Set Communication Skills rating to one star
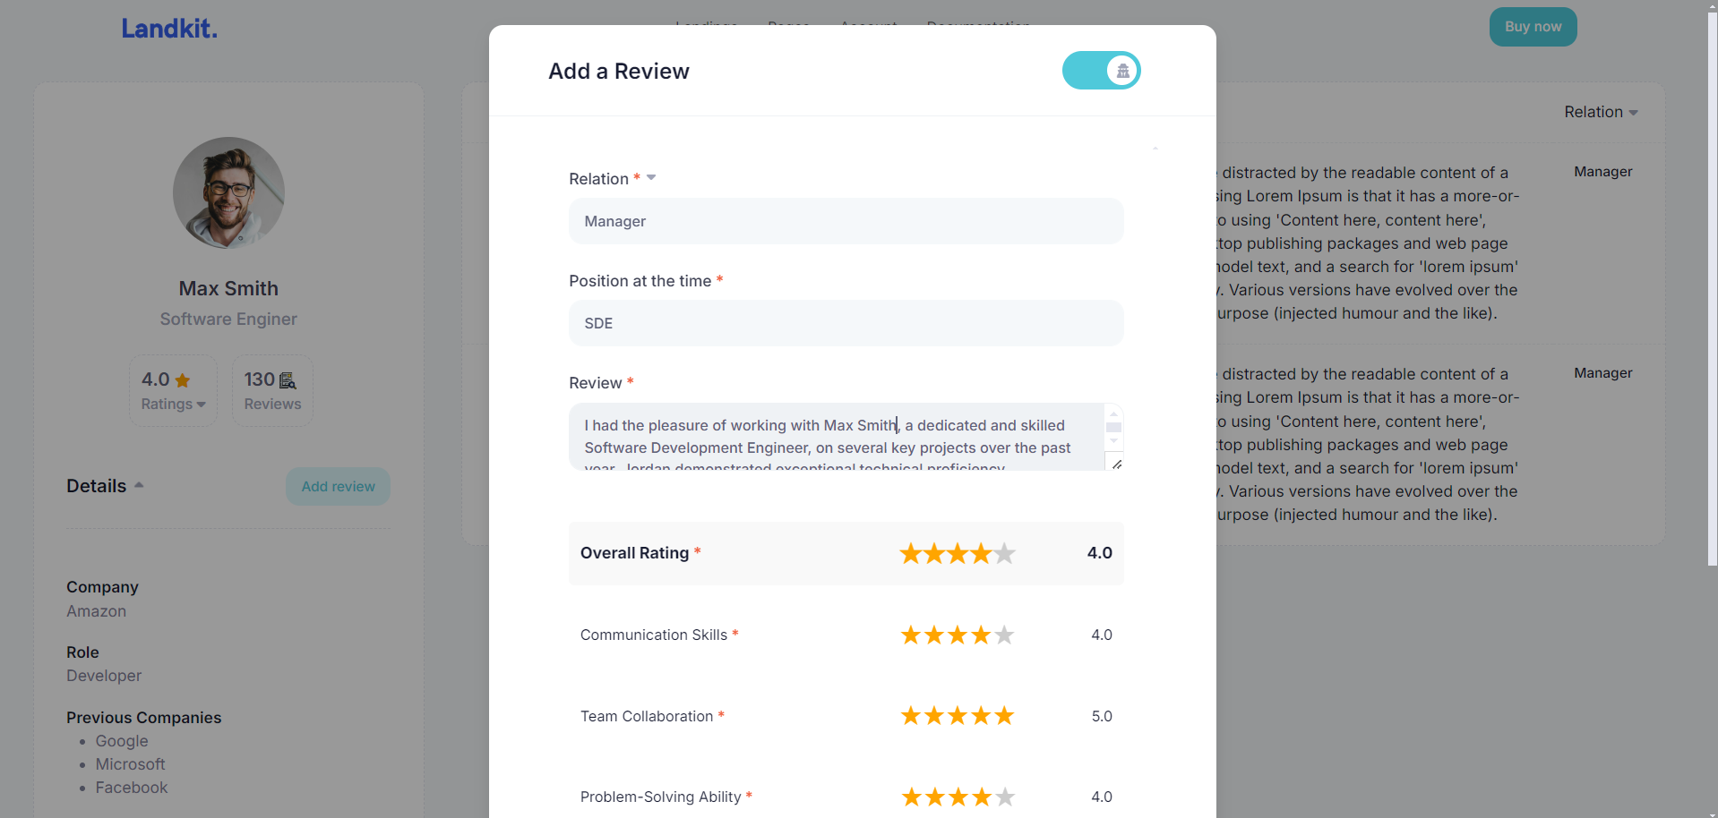 [x=911, y=635]
